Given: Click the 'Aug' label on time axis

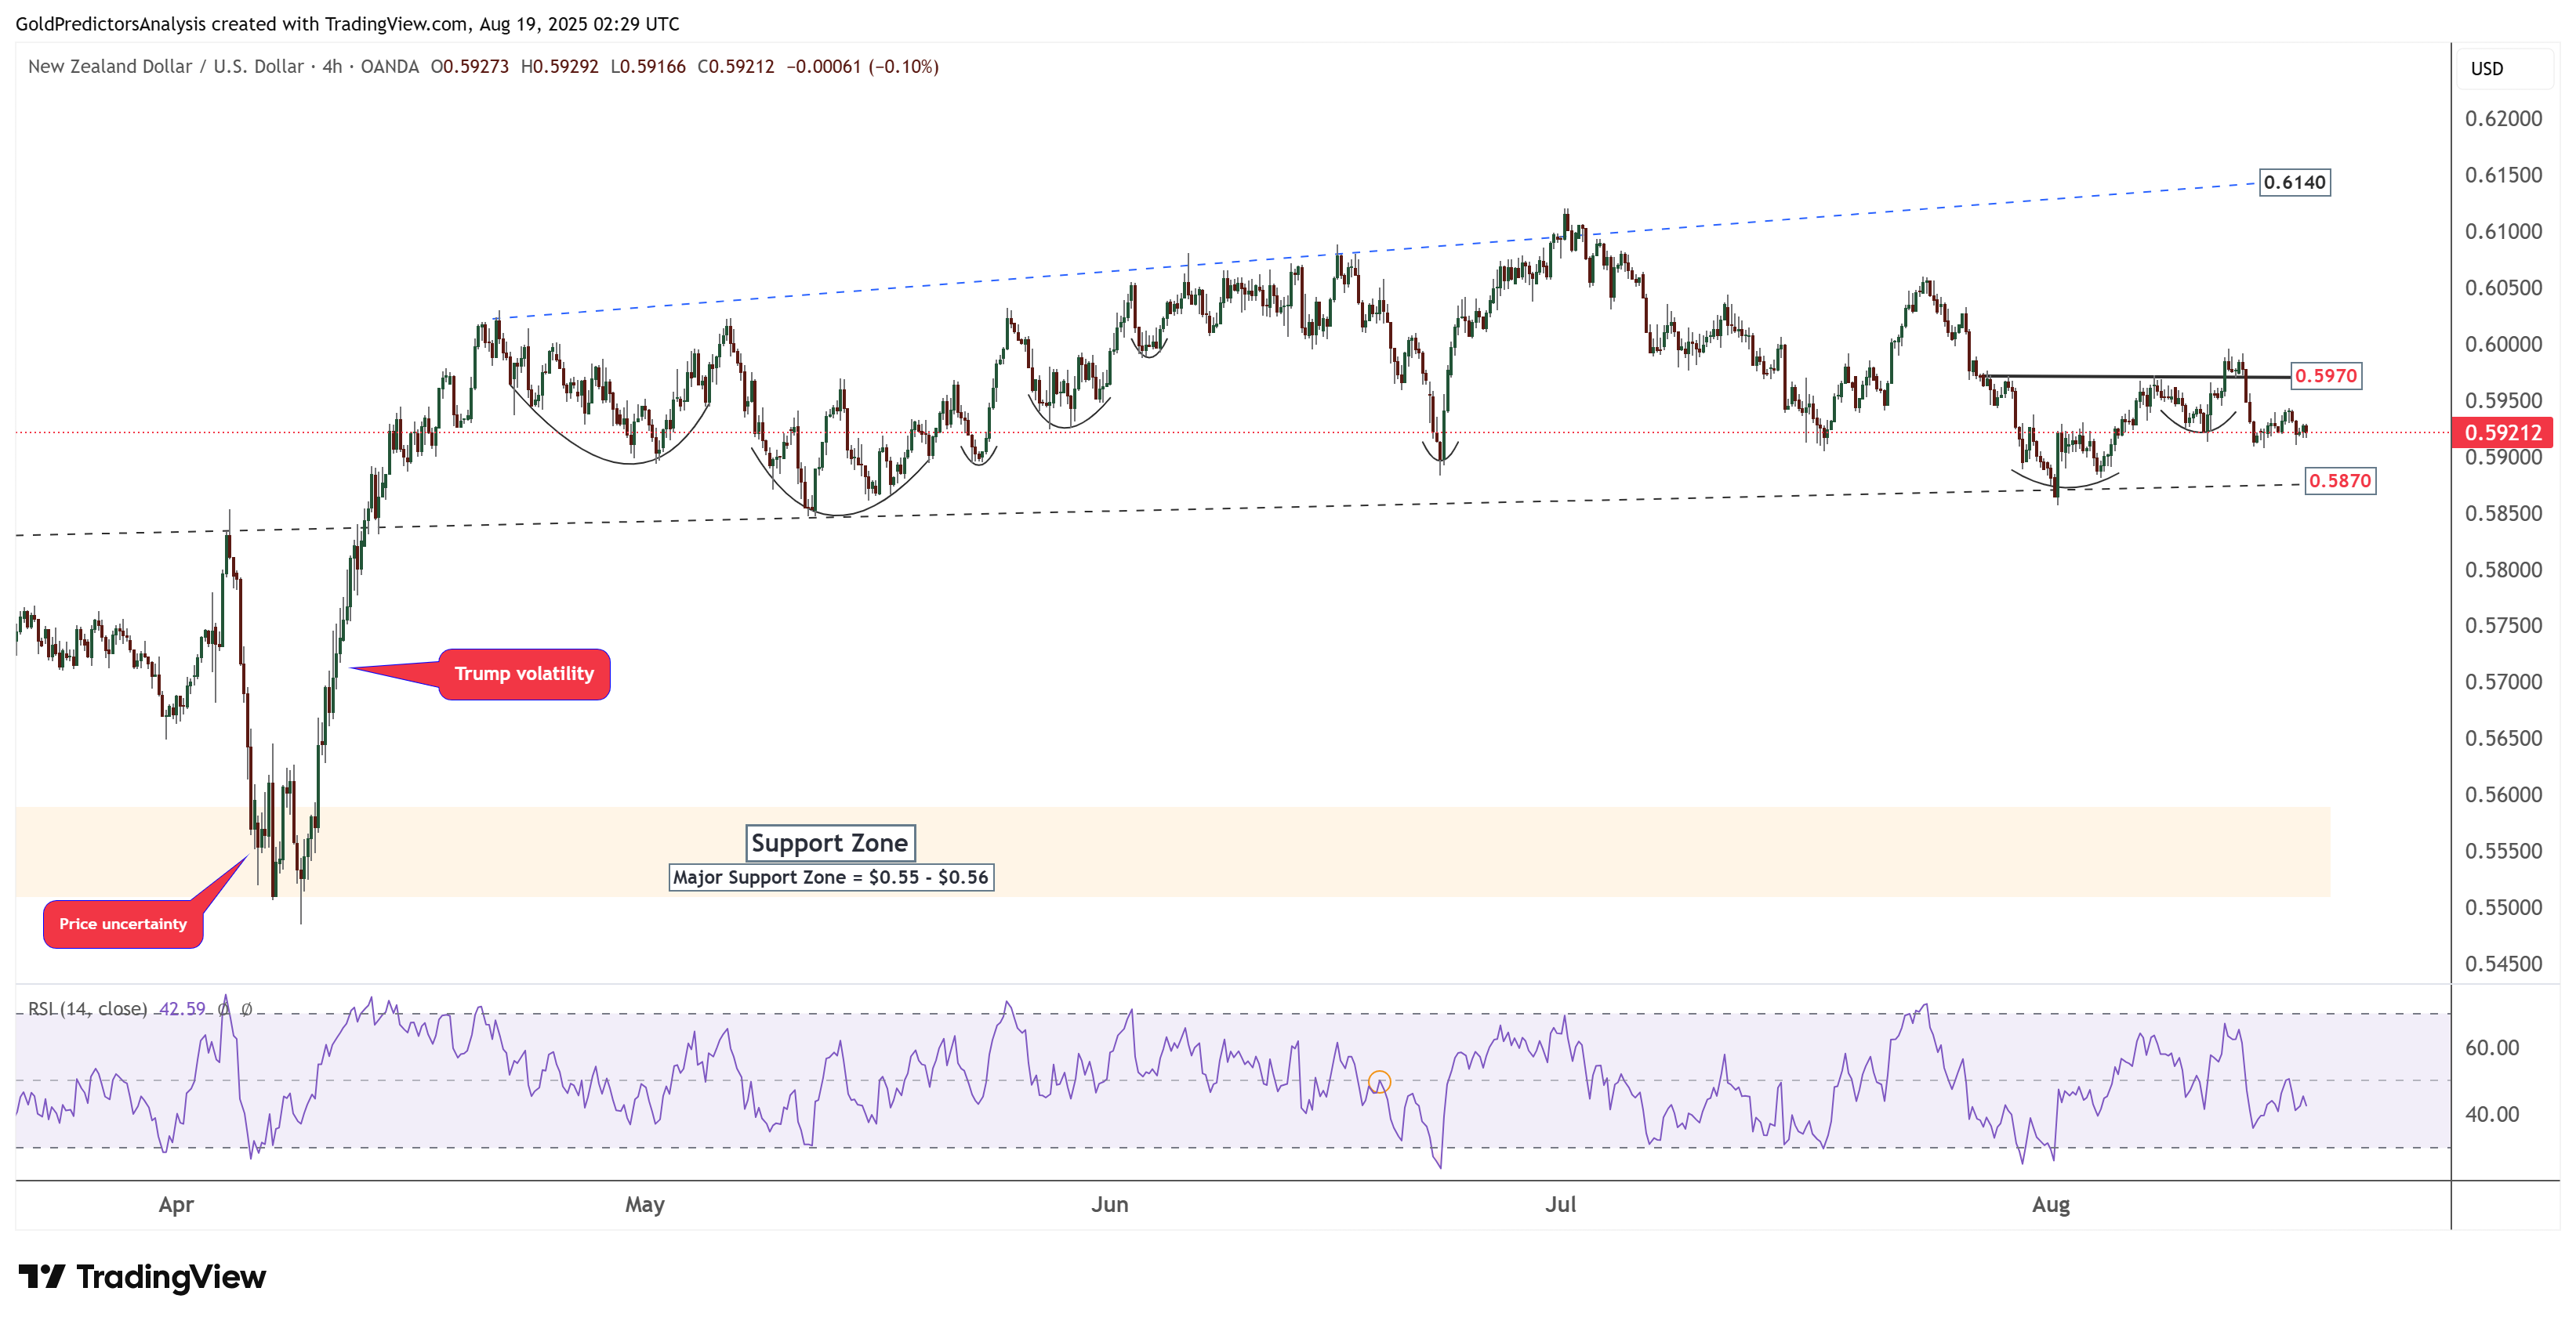Looking at the screenshot, I should (x=2051, y=1204).
